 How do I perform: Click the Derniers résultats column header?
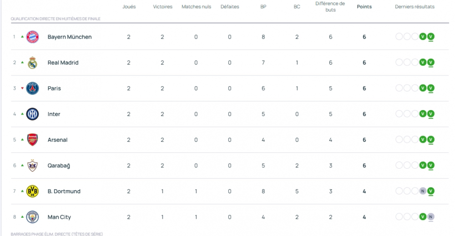click(x=415, y=7)
